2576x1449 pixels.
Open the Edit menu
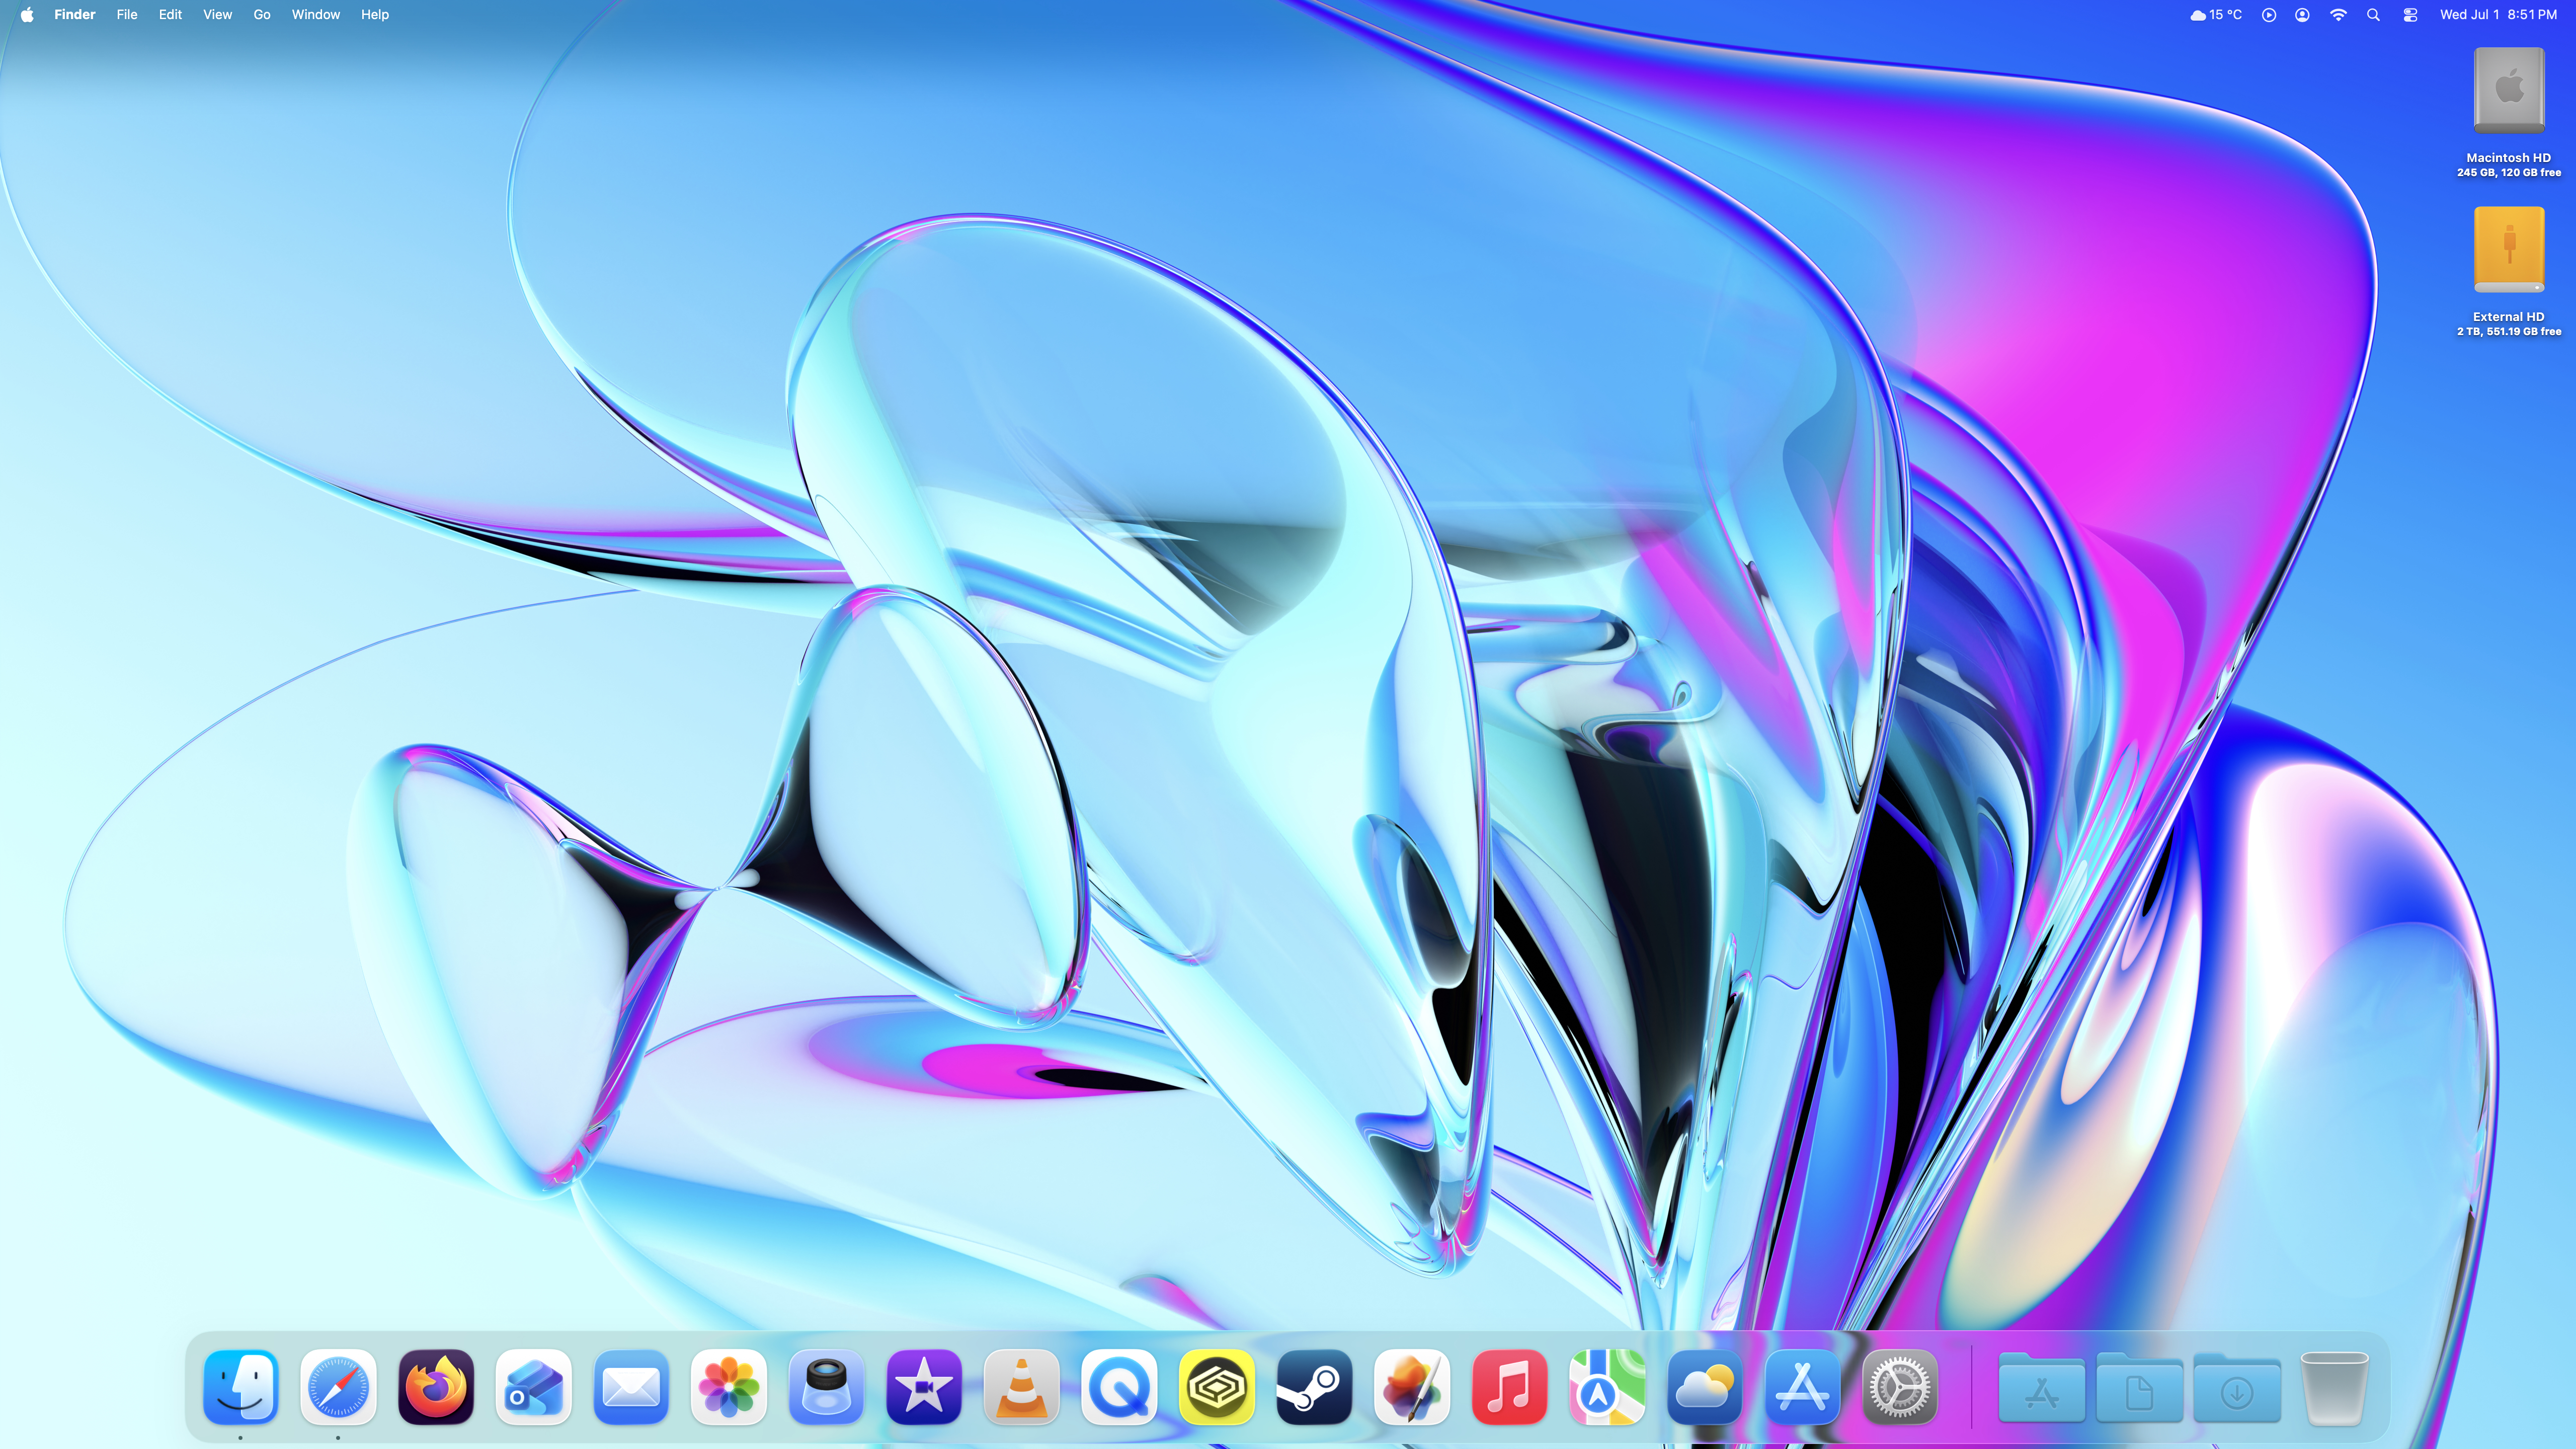170,15
